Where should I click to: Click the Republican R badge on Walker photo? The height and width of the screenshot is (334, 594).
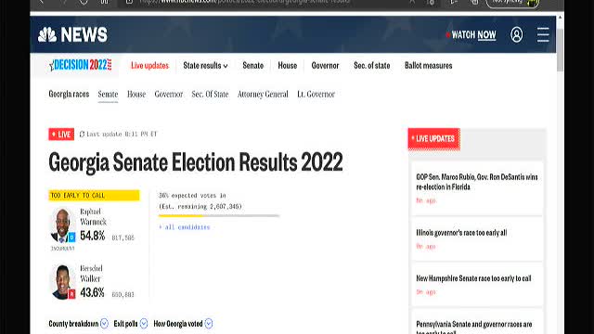coord(71,294)
